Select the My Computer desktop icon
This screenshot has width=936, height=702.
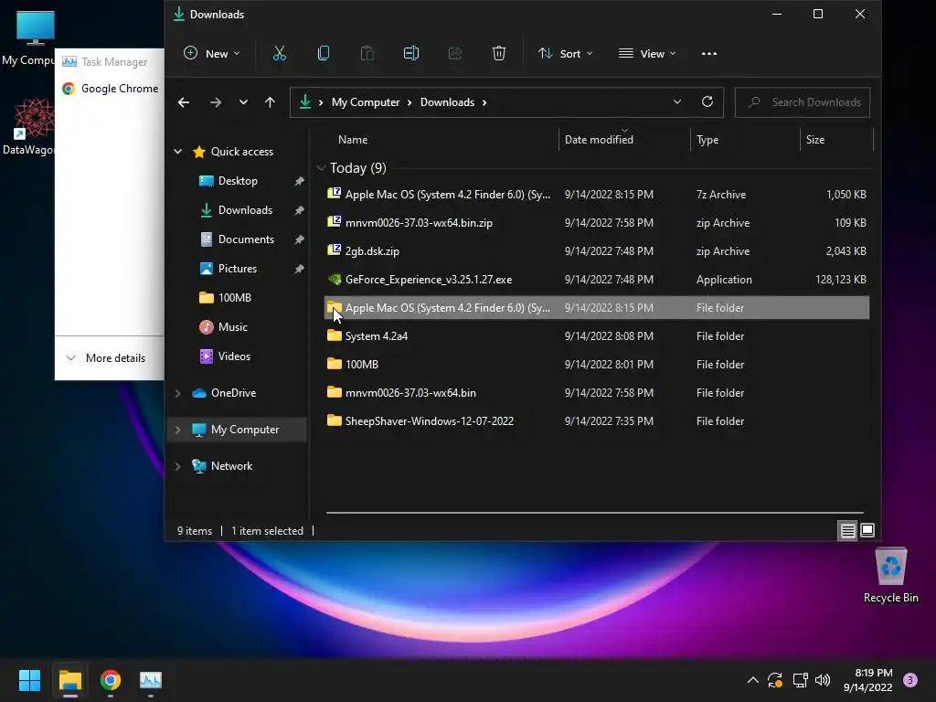(x=28, y=38)
